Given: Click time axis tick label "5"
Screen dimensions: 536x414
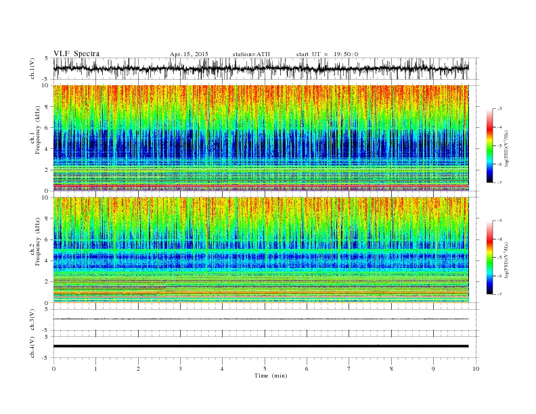Looking at the screenshot, I should point(265,369).
